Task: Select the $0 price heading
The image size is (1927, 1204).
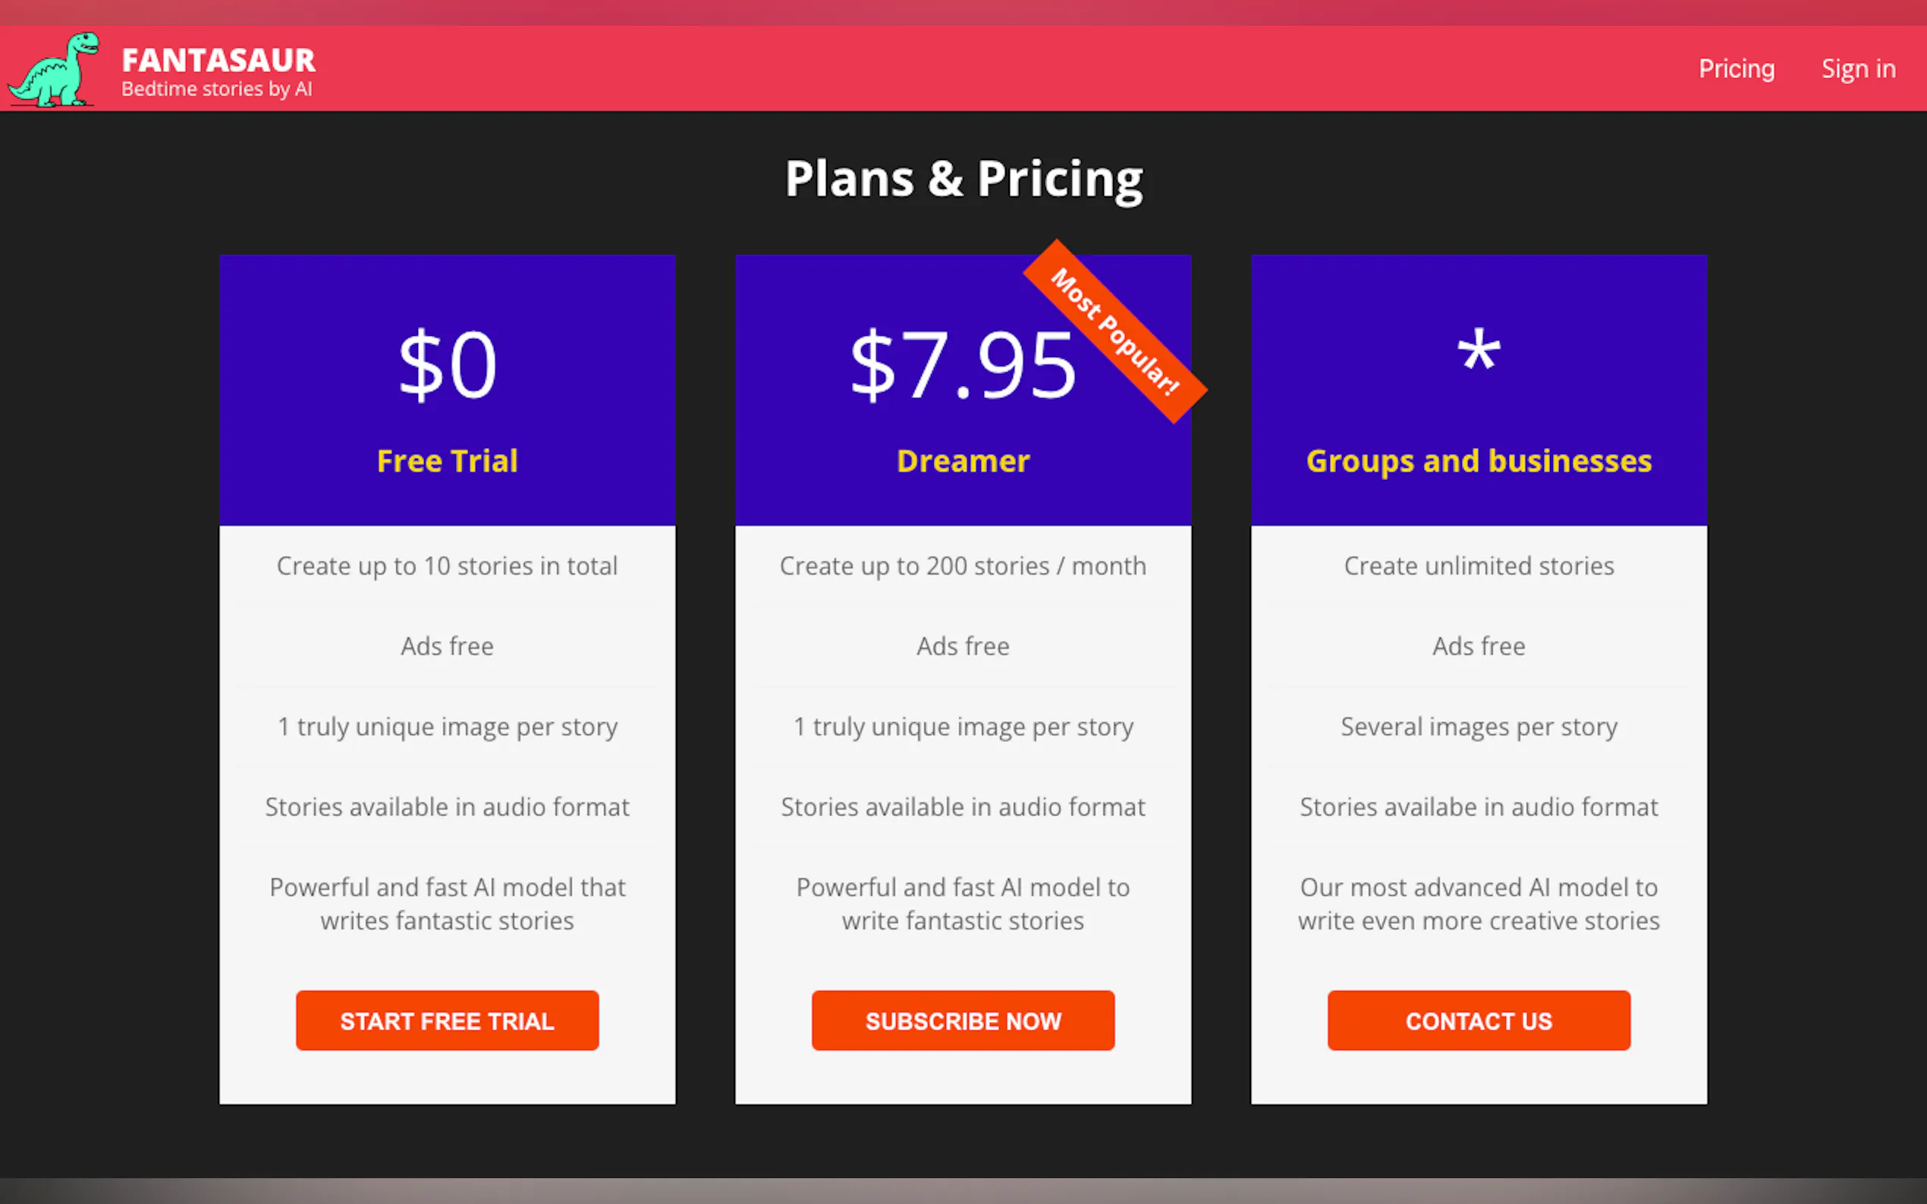Action: [447, 365]
